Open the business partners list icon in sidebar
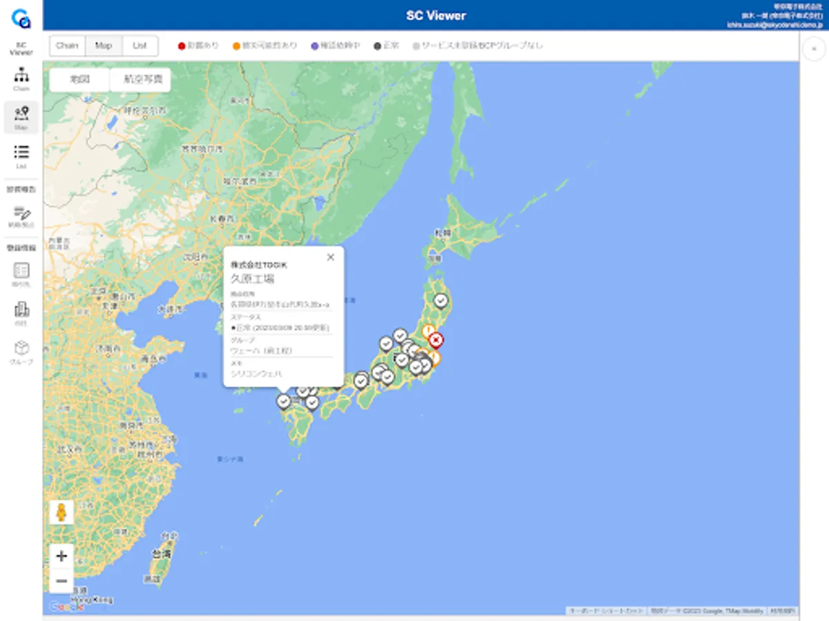 coord(21,275)
